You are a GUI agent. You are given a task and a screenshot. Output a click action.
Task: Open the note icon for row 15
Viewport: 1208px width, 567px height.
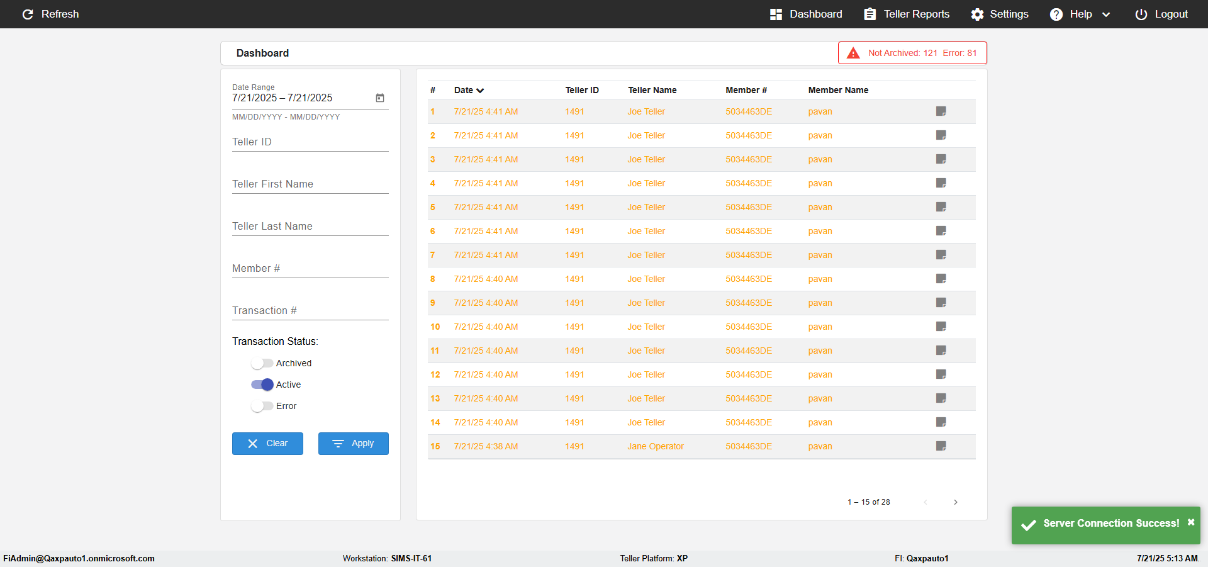coord(941,446)
